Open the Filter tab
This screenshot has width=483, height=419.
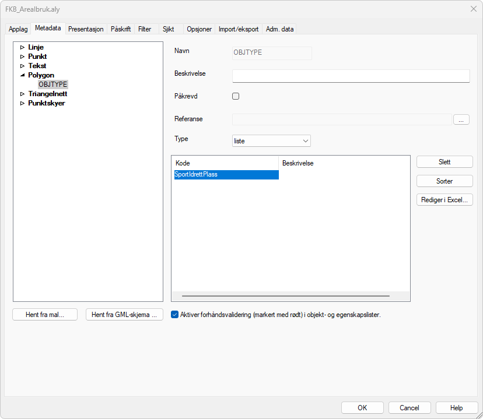[x=145, y=29]
